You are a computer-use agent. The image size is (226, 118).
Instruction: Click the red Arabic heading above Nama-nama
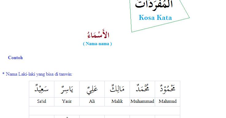point(98,34)
